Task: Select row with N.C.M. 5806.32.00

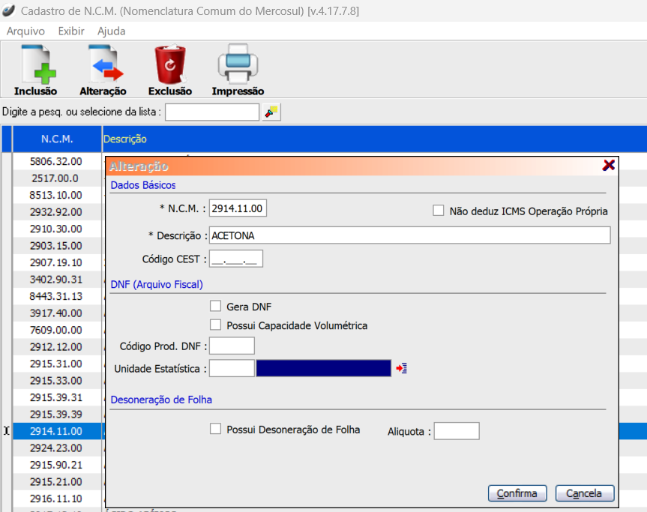Action: click(x=56, y=161)
